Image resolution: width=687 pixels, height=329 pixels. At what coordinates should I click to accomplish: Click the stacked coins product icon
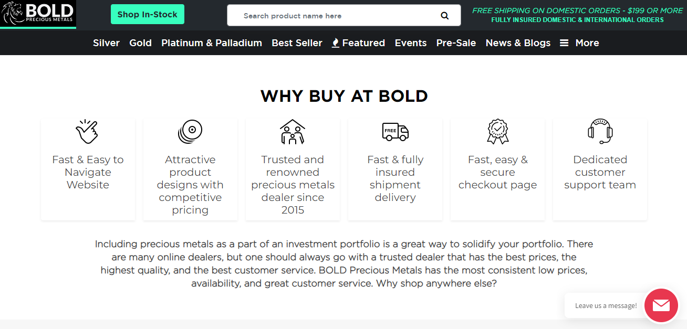(x=190, y=131)
